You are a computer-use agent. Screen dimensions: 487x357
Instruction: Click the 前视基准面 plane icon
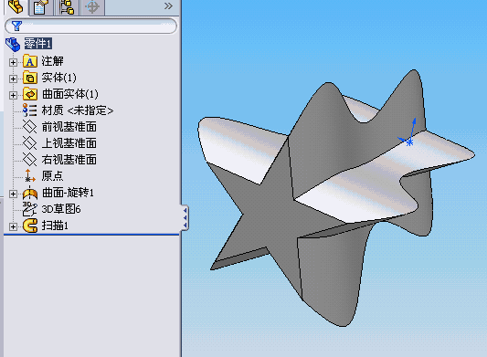point(30,127)
